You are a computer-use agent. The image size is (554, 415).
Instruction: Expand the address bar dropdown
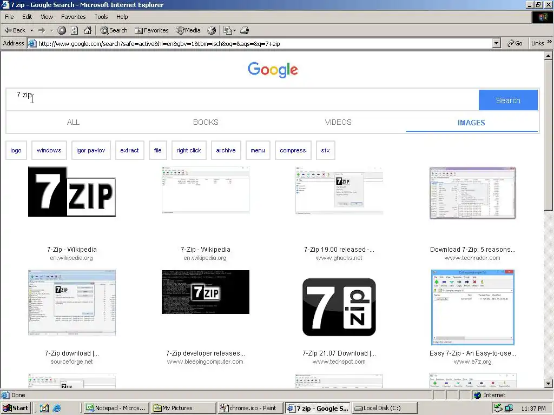pos(497,43)
